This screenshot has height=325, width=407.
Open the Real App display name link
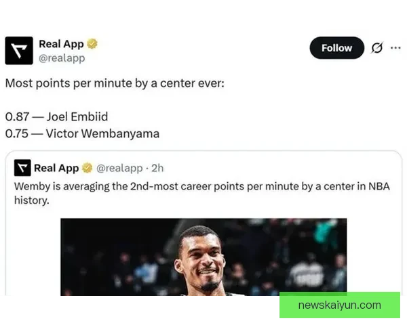tap(61, 44)
